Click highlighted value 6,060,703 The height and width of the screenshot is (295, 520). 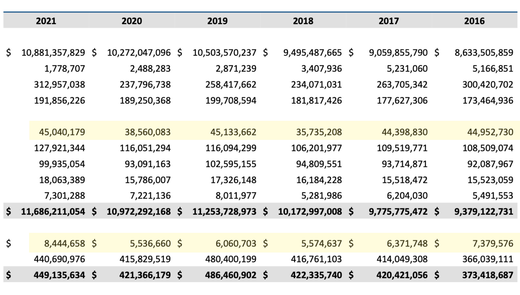(236, 243)
